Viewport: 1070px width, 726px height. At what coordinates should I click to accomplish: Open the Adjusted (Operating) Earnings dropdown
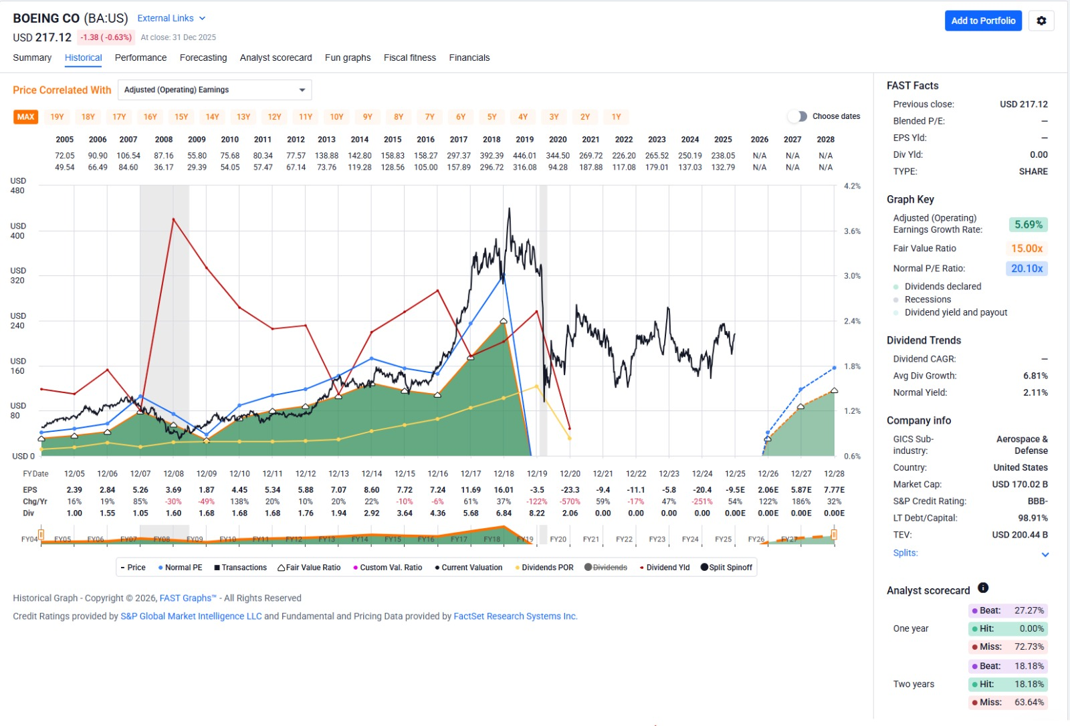[214, 90]
